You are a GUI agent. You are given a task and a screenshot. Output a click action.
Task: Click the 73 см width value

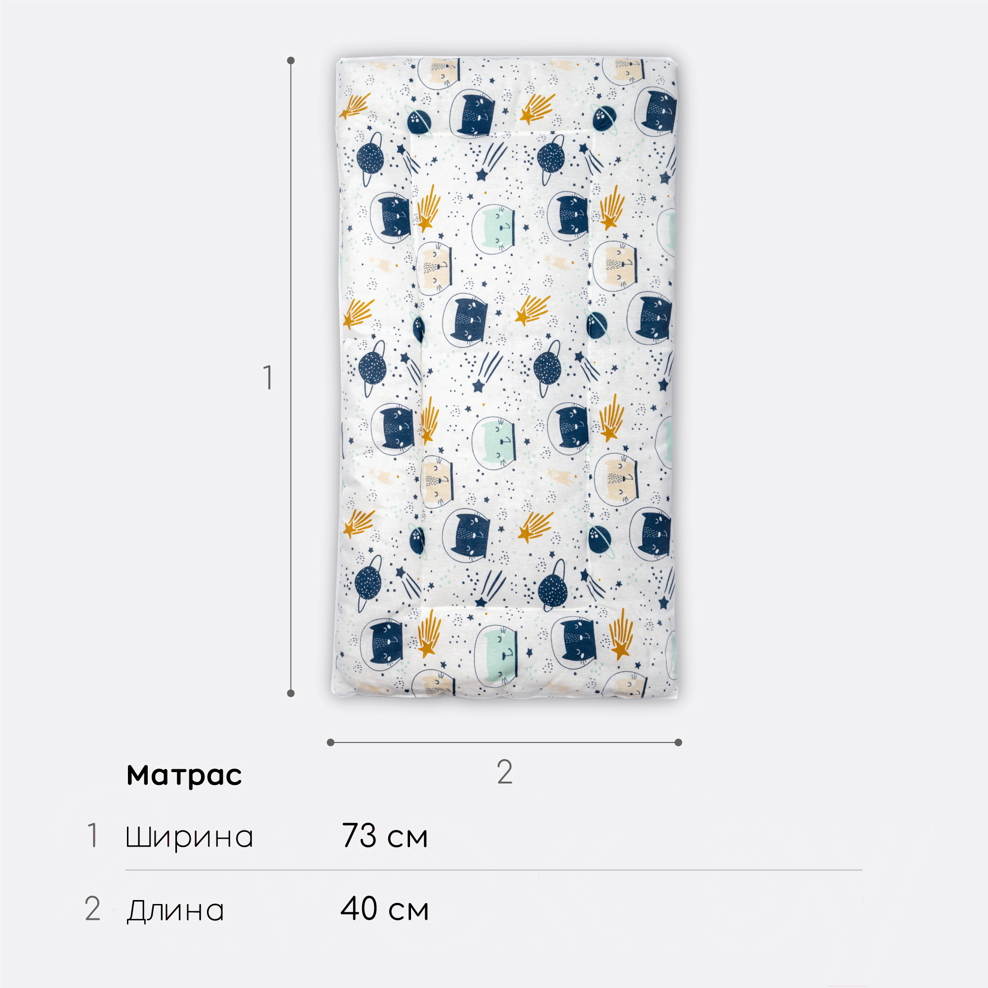384,836
